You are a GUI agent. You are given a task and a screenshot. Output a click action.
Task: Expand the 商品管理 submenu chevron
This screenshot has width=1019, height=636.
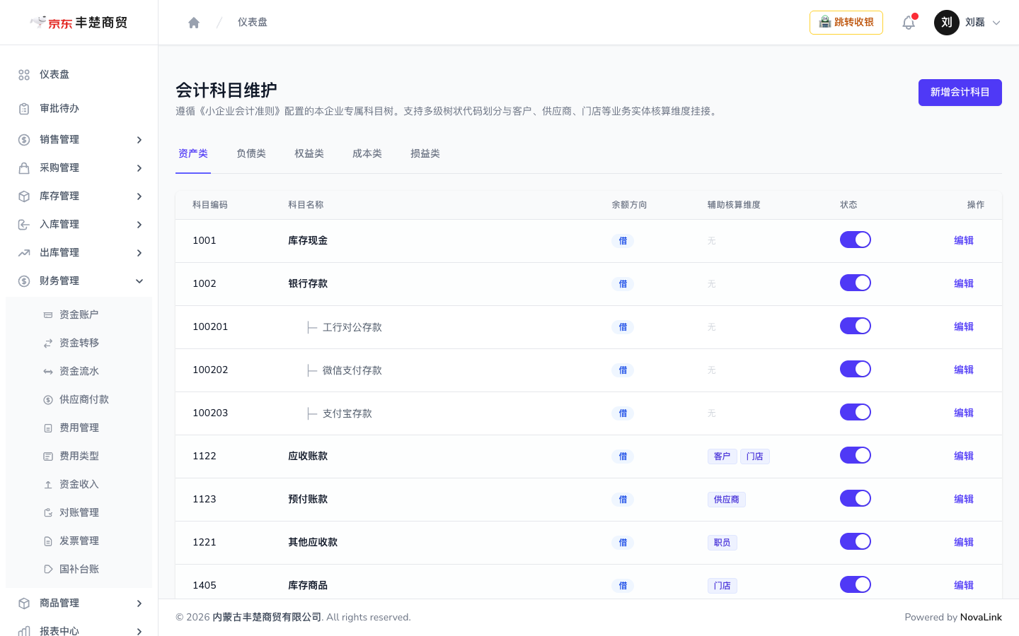click(139, 603)
